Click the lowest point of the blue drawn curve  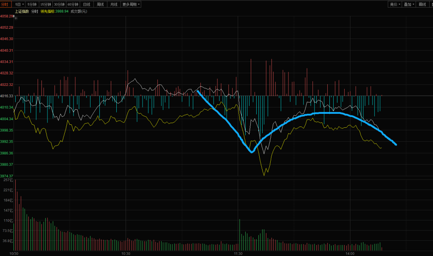tap(252, 151)
